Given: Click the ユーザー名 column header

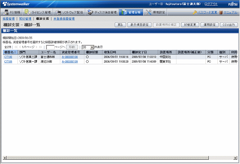Looking at the screenshot, I should click(x=49, y=52).
